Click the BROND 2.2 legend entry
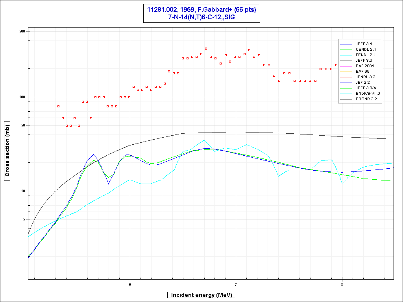The width and height of the screenshot is (403, 302). pos(366,99)
